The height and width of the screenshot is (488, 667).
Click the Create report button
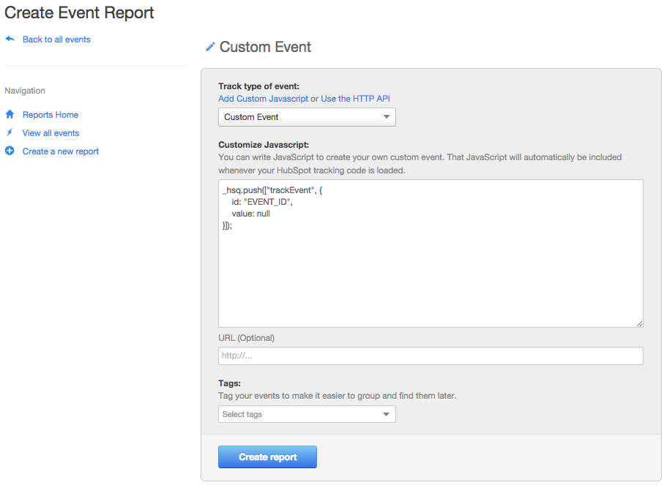tap(267, 457)
